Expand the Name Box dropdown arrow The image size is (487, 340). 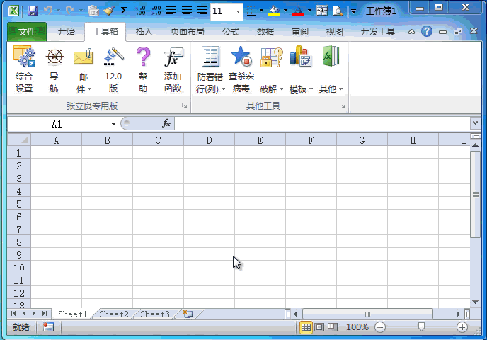tap(113, 123)
